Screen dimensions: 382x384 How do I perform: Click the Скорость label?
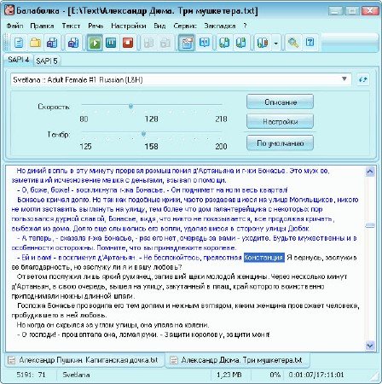[x=54, y=107]
